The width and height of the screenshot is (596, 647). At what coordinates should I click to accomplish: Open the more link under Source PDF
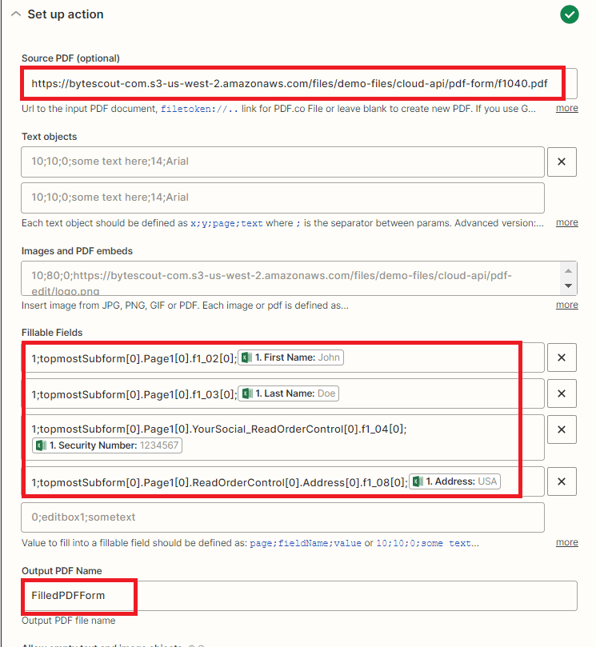point(566,108)
